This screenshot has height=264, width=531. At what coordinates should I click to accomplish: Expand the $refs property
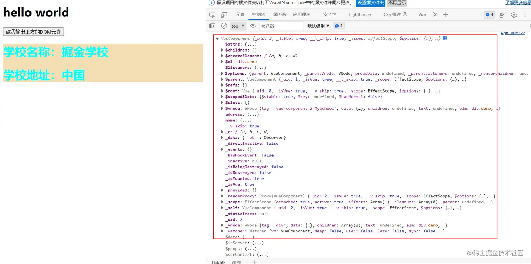pos(222,85)
